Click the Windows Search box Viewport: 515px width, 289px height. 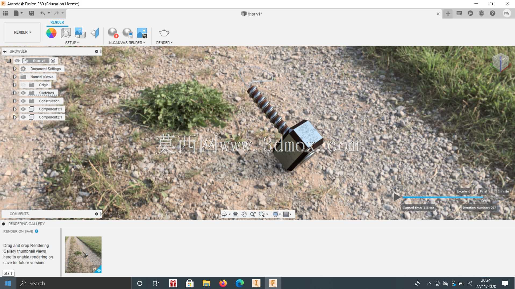click(74, 283)
